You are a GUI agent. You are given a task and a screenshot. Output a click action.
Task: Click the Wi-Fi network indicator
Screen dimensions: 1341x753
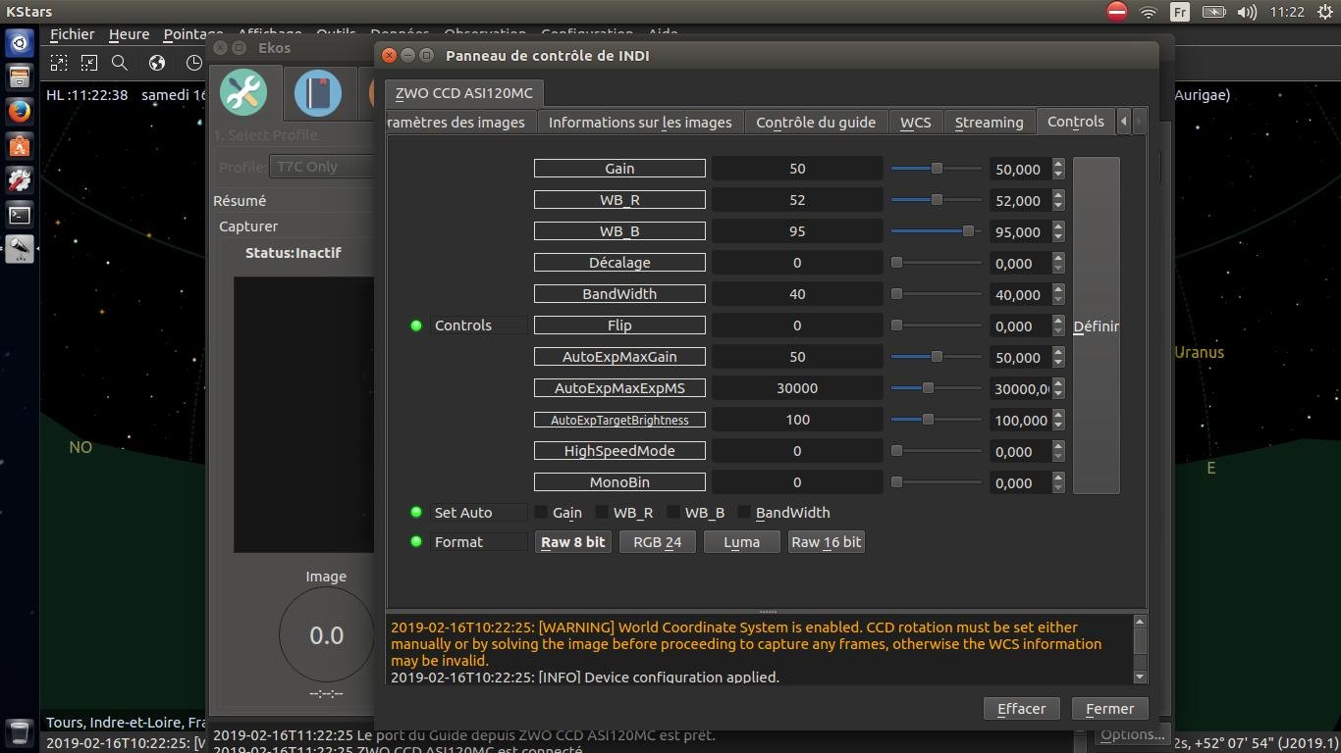click(x=1148, y=12)
